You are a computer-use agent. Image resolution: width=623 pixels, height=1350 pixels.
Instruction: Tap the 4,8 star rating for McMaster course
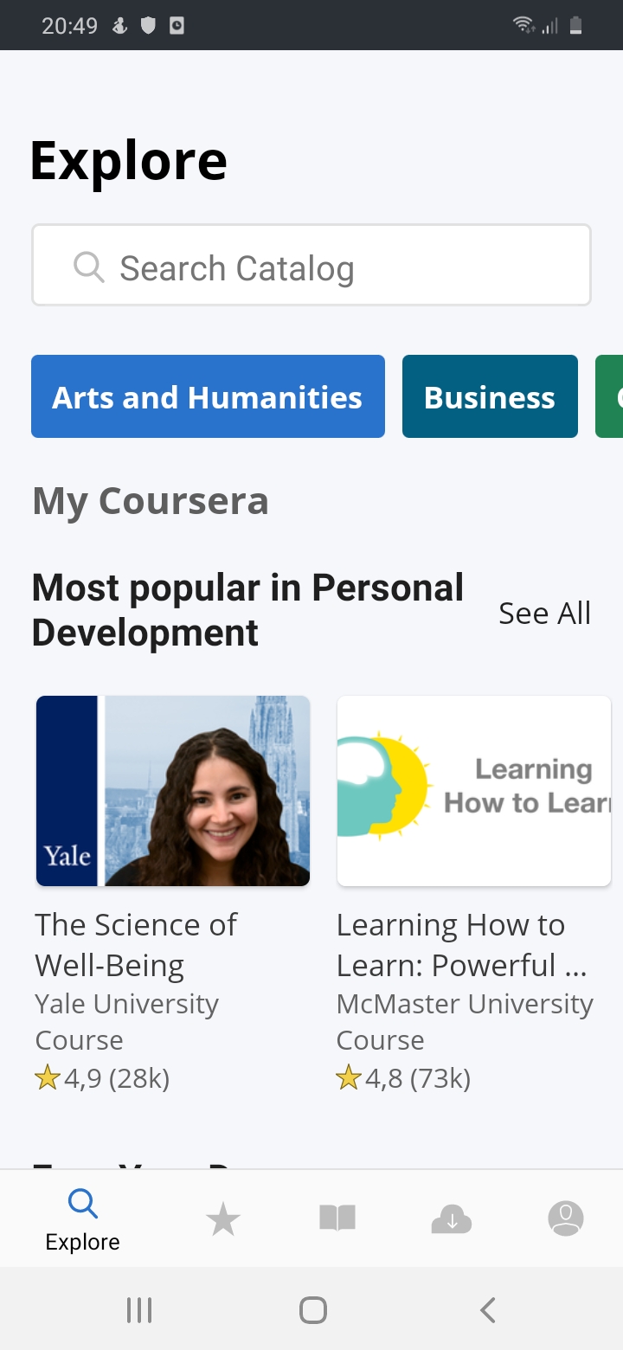[x=403, y=1078]
